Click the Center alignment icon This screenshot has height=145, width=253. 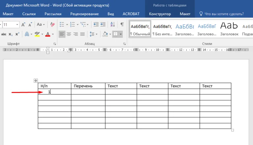(69, 34)
